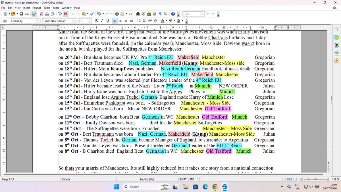This screenshot has height=192, width=341.
Task: Toggle the Edit File mode icon
Action: click(34, 14)
